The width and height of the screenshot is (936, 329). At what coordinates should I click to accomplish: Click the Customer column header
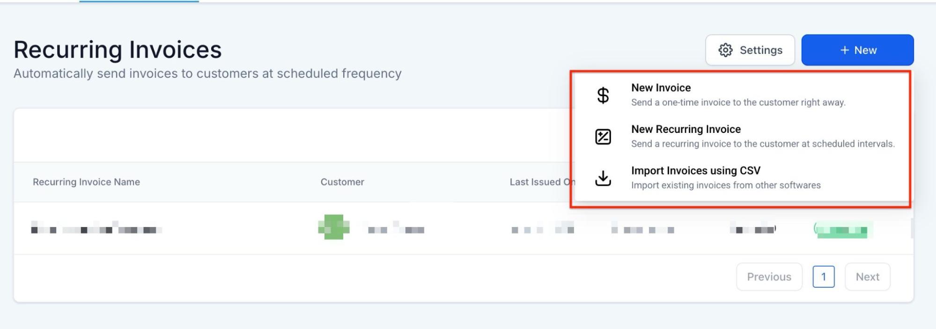342,182
